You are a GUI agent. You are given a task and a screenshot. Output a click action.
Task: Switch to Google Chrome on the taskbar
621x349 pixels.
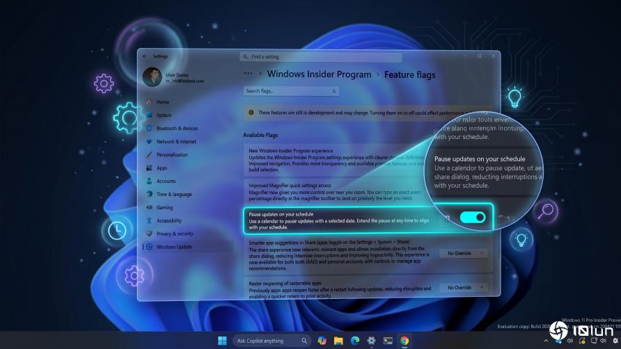[404, 341]
